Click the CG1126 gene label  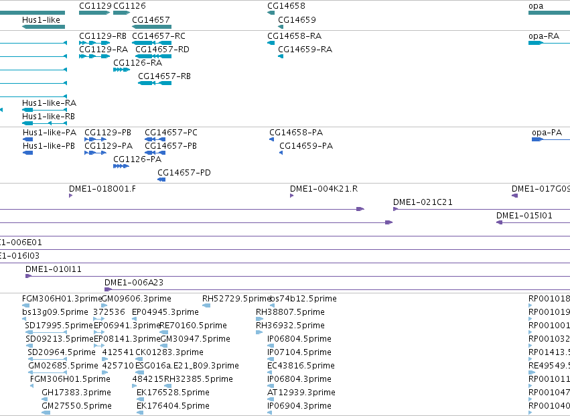[129, 6]
